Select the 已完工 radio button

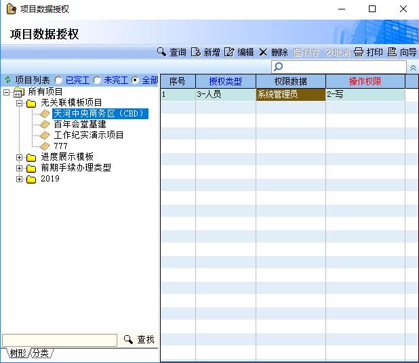(x=59, y=80)
